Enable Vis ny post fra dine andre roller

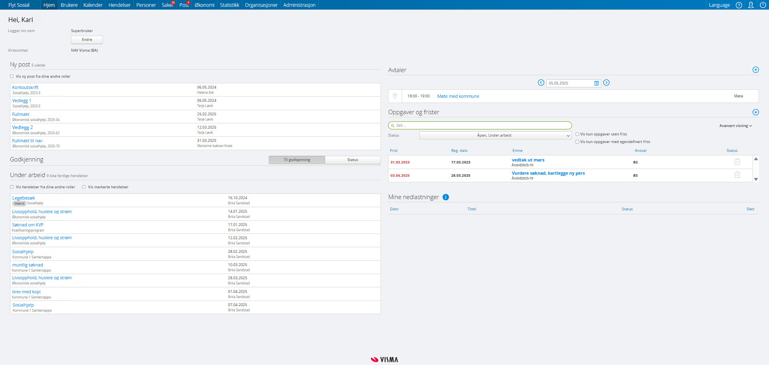tap(12, 77)
